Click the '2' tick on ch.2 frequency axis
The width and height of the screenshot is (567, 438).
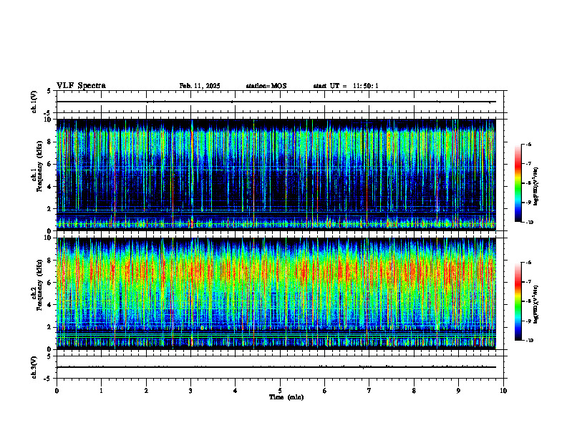50,327
